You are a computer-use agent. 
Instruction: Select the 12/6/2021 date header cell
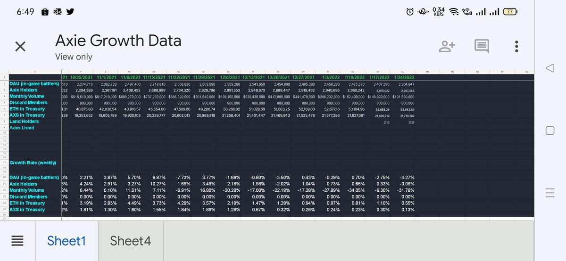[x=230, y=77]
